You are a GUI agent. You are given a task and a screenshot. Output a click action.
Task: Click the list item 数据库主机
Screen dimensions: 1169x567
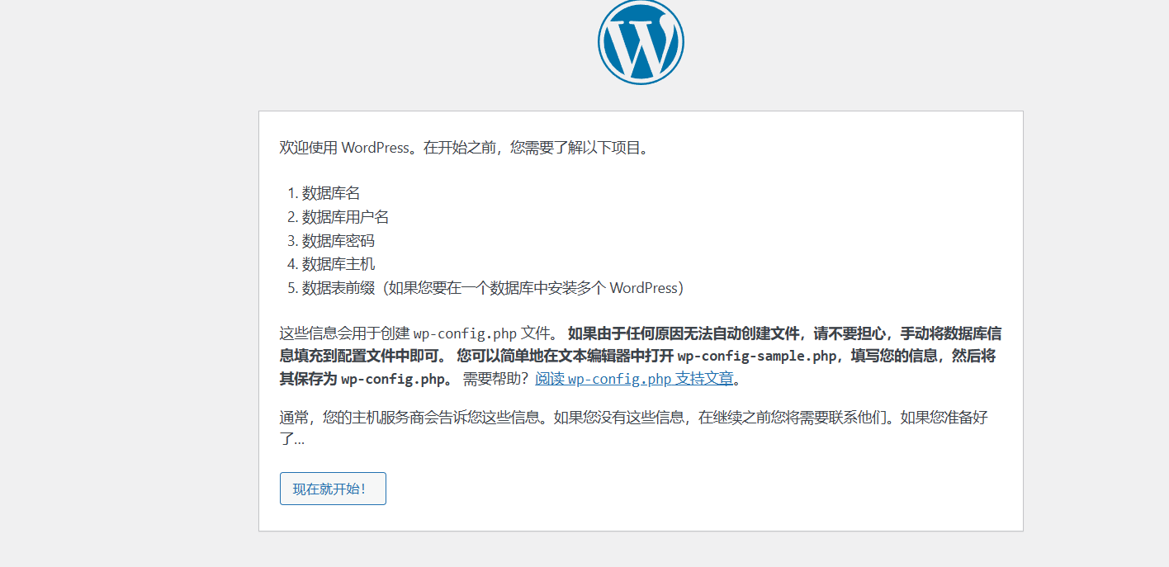click(338, 264)
